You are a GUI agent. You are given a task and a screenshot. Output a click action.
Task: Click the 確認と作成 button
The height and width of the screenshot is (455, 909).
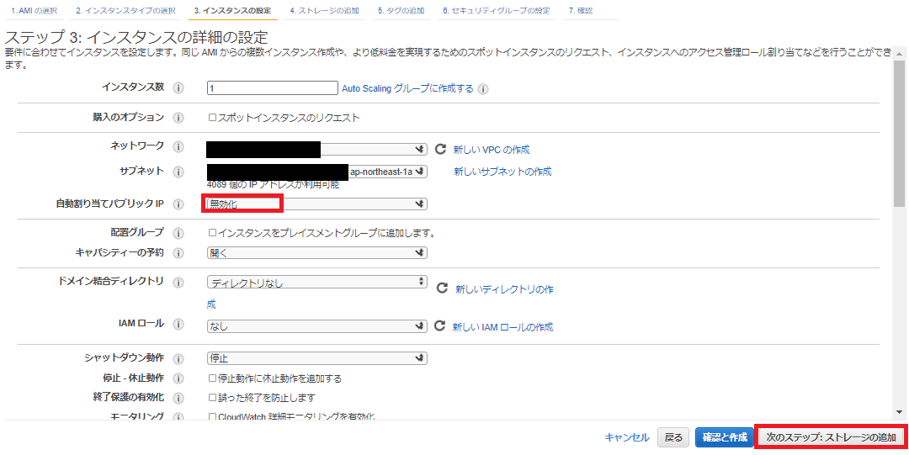click(725, 437)
